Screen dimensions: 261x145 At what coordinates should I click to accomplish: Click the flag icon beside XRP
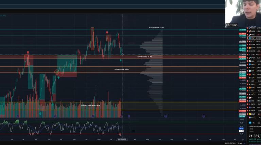pyautogui.click(x=248, y=55)
